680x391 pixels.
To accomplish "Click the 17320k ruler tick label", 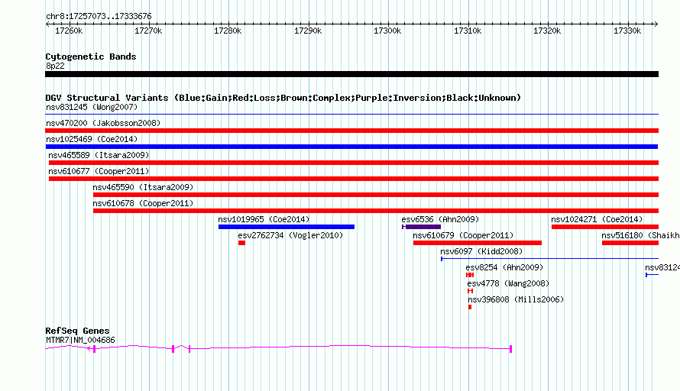I will (547, 31).
